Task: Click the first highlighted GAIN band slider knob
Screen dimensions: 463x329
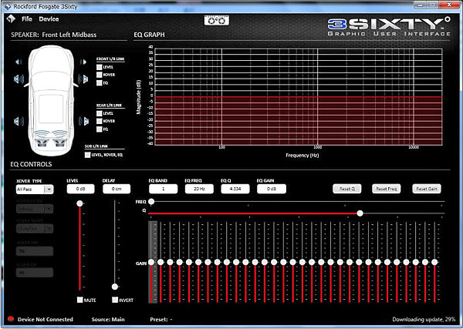Action: [x=151, y=262]
